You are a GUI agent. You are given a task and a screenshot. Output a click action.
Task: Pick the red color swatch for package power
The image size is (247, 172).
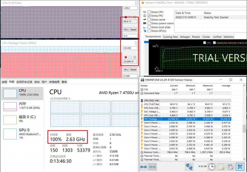point(126,57)
